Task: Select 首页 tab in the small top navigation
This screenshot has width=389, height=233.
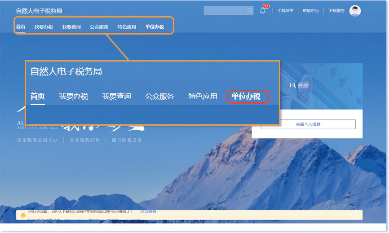Action: click(21, 27)
